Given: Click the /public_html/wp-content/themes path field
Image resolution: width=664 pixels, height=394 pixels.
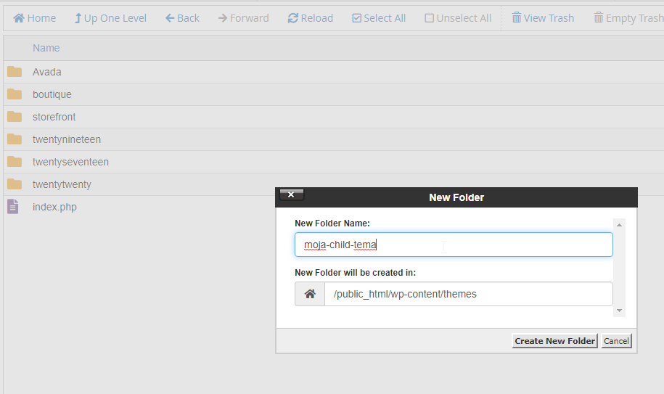Looking at the screenshot, I should click(x=468, y=294).
